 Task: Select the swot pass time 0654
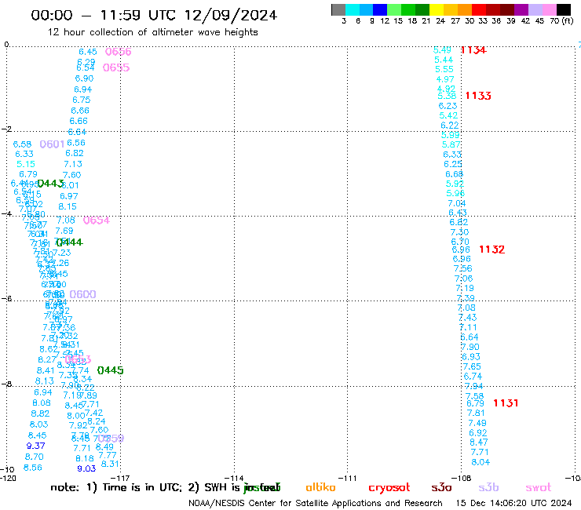point(97,220)
